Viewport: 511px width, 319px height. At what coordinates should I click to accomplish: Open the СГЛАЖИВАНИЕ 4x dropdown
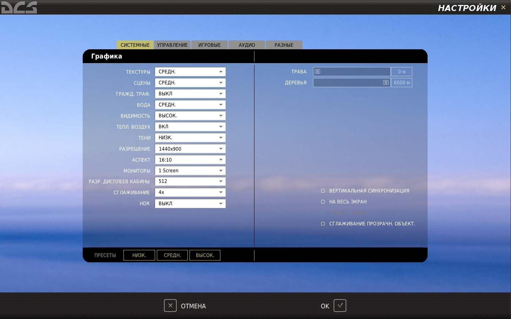pyautogui.click(x=190, y=192)
